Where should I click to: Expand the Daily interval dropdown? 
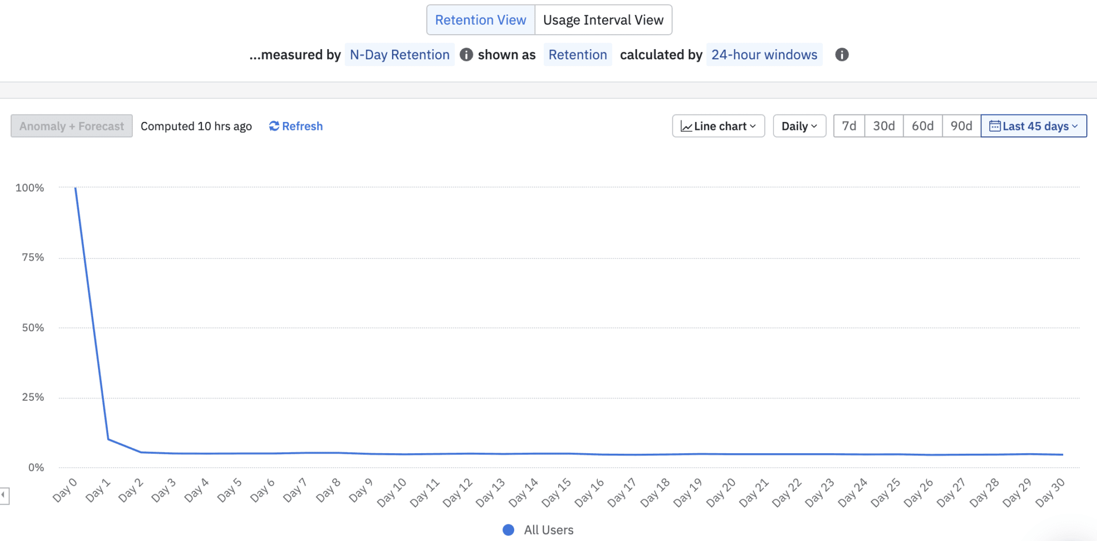799,126
